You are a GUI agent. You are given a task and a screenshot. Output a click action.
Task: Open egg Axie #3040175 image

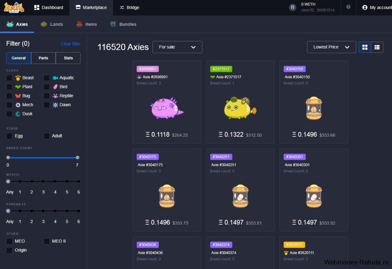(167, 196)
